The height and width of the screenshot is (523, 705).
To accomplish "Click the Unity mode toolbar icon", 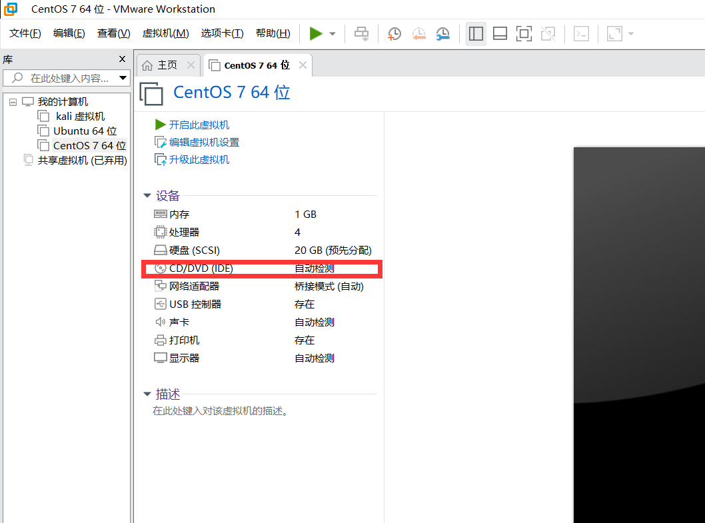I will tap(548, 34).
